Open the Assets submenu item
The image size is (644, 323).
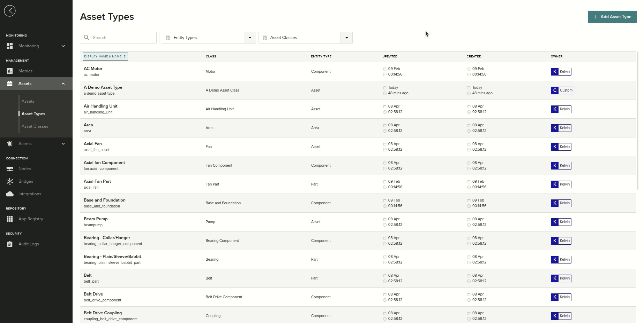pyautogui.click(x=28, y=101)
